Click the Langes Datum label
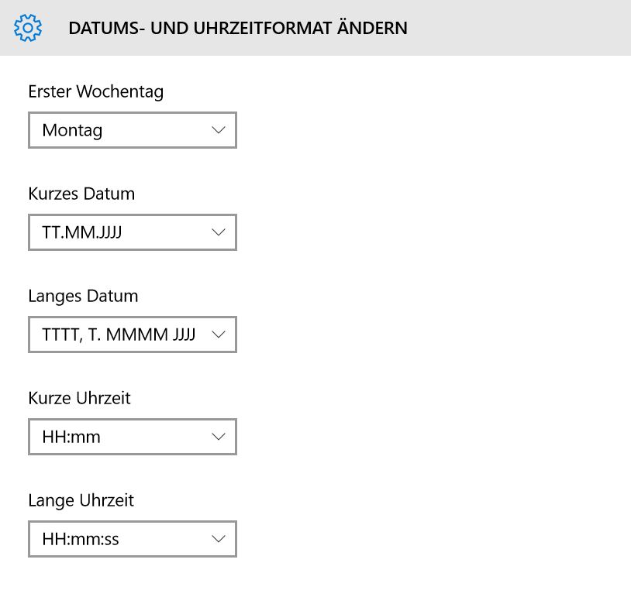631x604 pixels. 83,296
